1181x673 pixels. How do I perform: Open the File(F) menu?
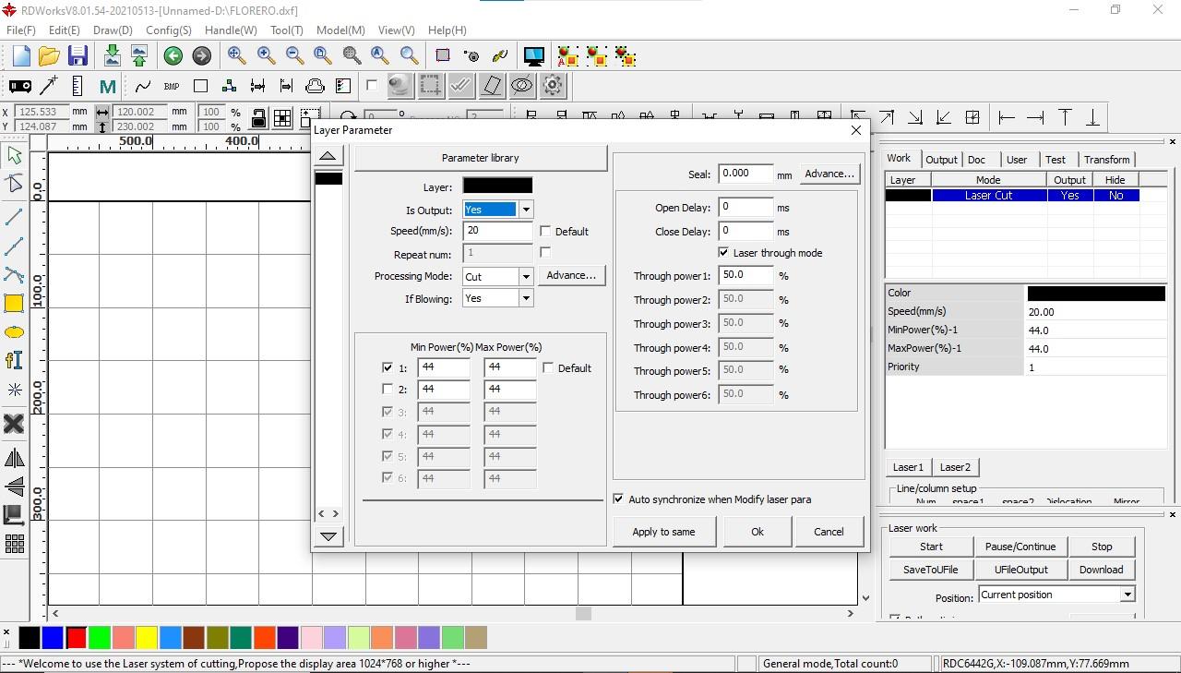21,30
